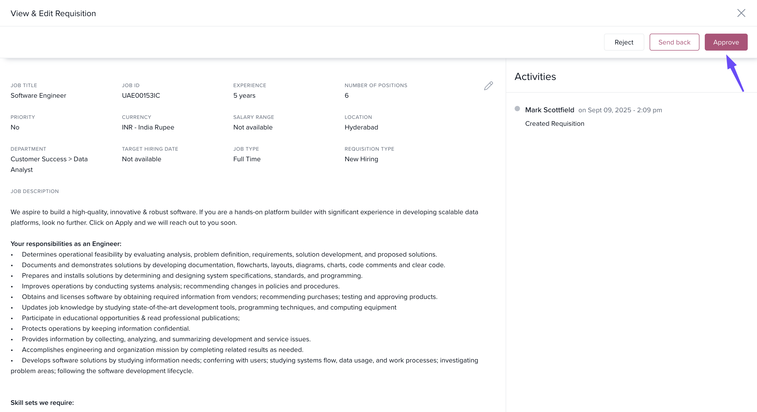The width and height of the screenshot is (757, 412).
Task: Click the activity timeline dot marker
Action: tap(517, 109)
